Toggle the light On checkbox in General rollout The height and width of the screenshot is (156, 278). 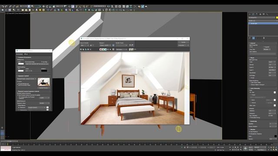pyautogui.click(x=250, y=47)
